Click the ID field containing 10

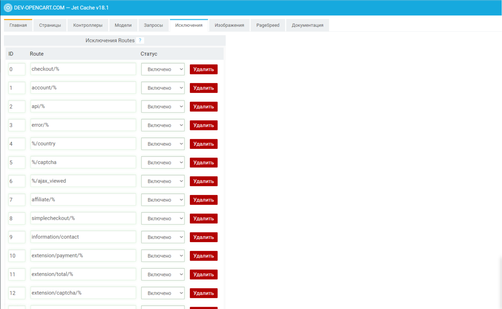pyautogui.click(x=17, y=256)
